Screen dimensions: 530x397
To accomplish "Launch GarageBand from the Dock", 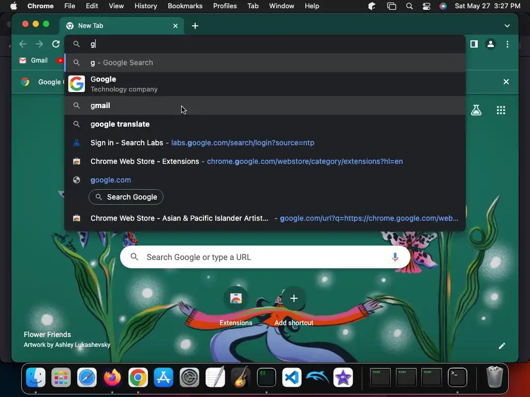I will tap(241, 377).
